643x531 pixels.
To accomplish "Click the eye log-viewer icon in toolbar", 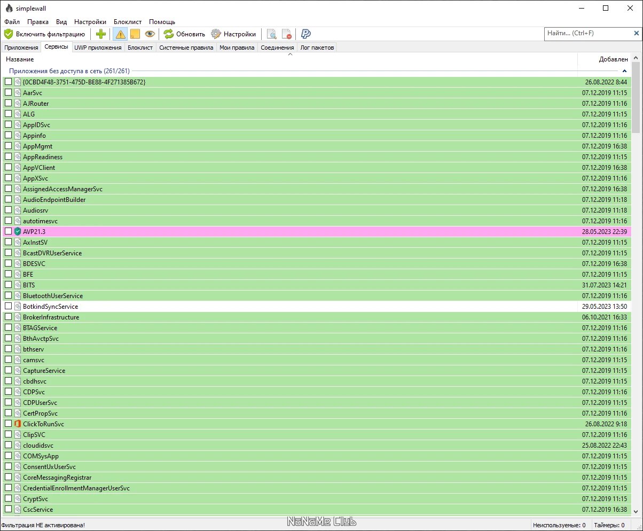I will [x=150, y=34].
